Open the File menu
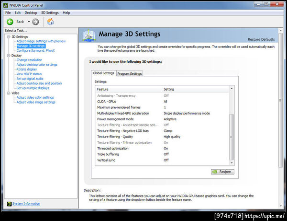The image size is (287, 221). (8, 12)
